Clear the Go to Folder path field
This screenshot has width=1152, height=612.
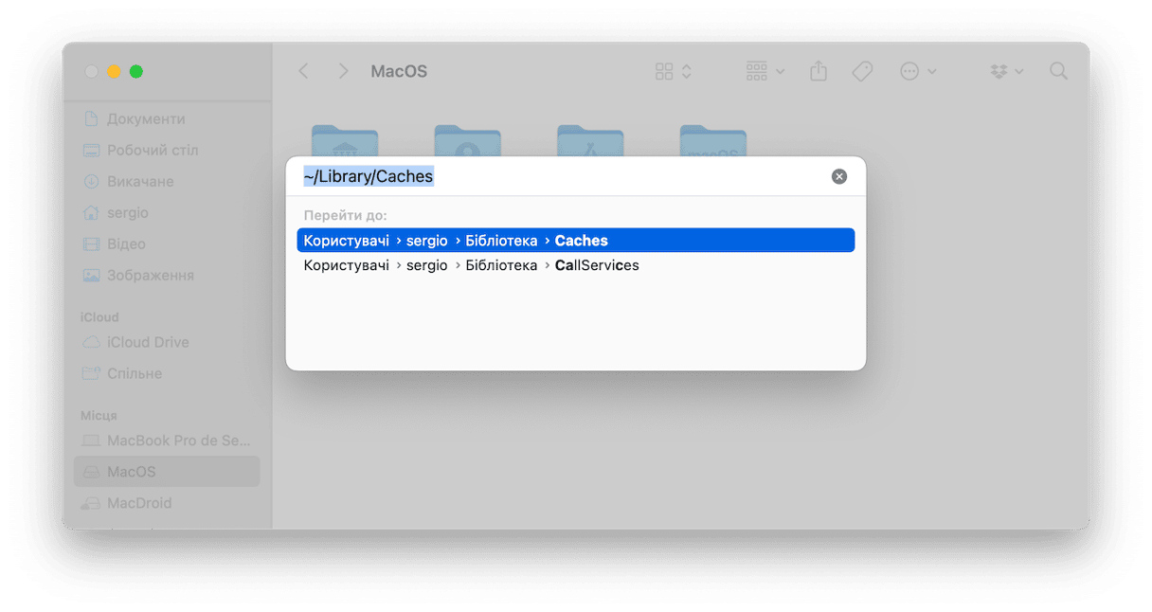[839, 176]
